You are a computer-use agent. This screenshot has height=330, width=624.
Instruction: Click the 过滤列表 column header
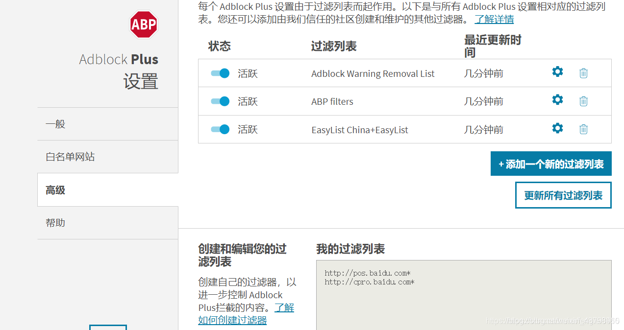coord(334,47)
